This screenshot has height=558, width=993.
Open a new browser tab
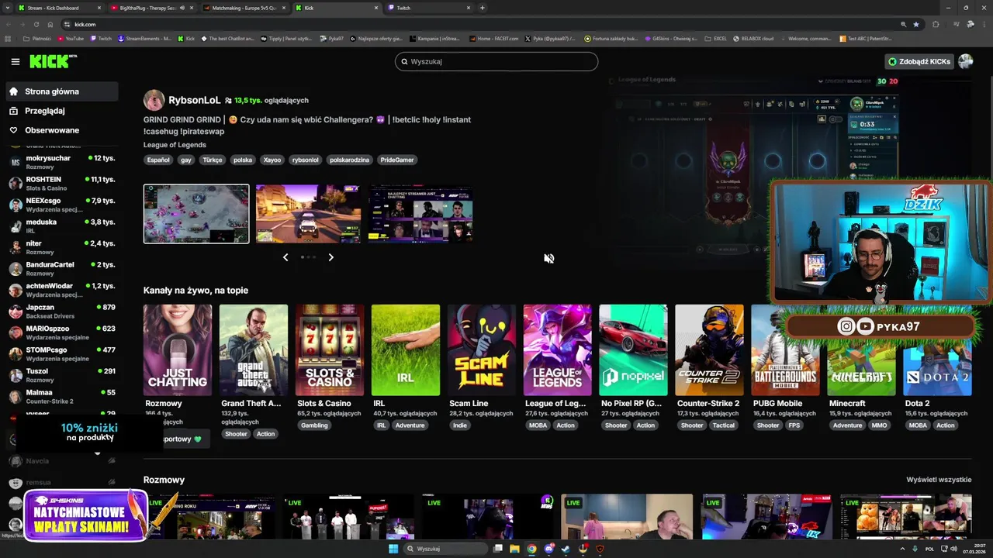483,8
